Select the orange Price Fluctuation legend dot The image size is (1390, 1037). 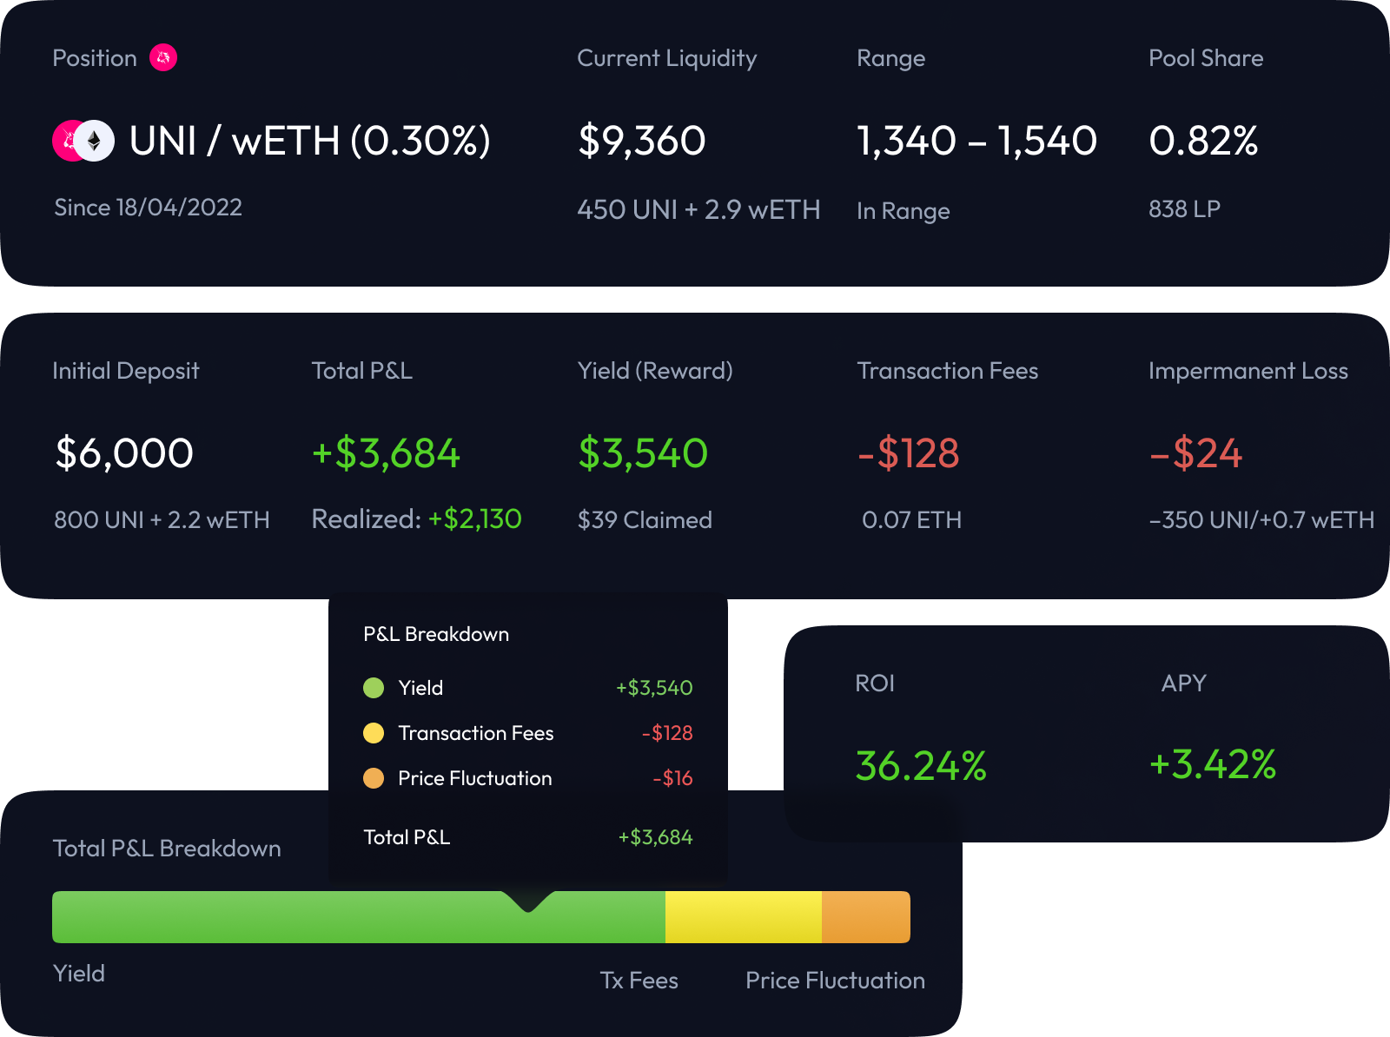click(374, 778)
